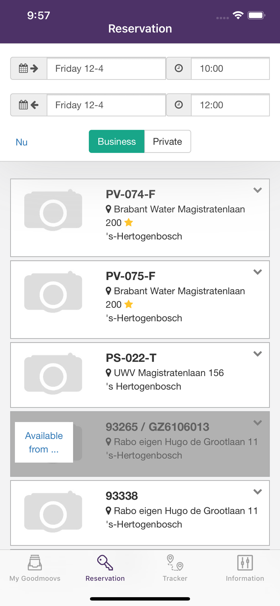280x606 pixels.
Task: Tap the end time clock icon
Action: click(x=179, y=105)
